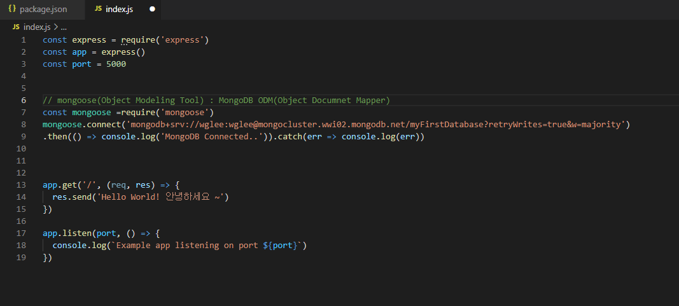Click mongoose.connect on line 8

coord(82,125)
